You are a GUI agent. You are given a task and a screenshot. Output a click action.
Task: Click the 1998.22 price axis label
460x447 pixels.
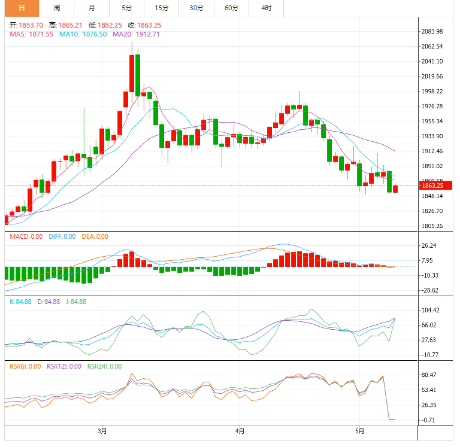(432, 91)
